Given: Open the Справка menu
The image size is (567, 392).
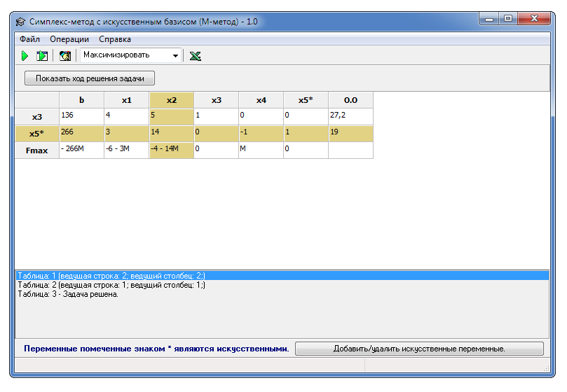Looking at the screenshot, I should click(x=115, y=39).
